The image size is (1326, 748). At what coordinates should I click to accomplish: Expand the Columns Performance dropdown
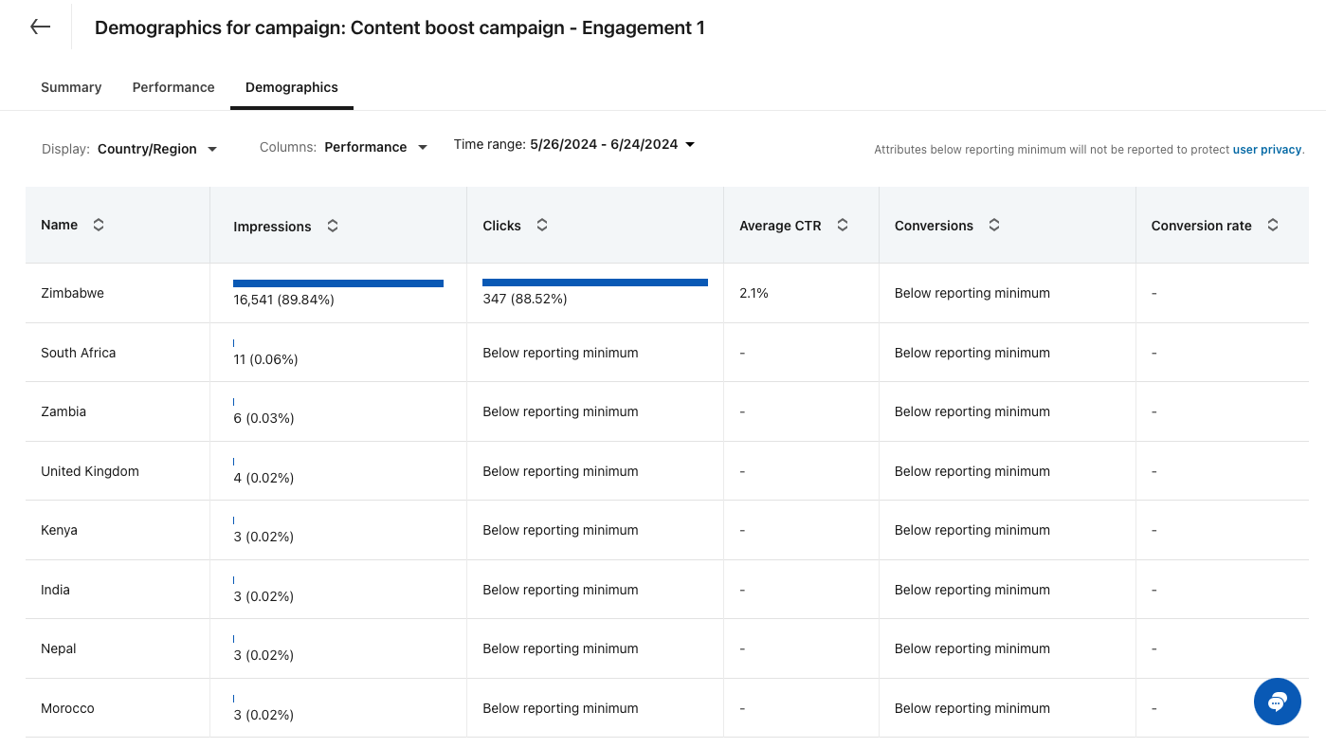[x=375, y=147]
